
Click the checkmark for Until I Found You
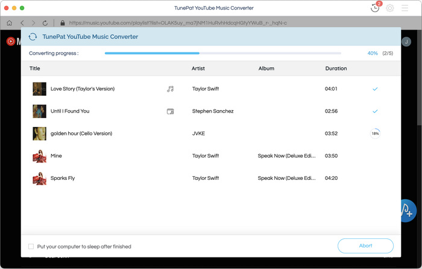pyautogui.click(x=375, y=111)
